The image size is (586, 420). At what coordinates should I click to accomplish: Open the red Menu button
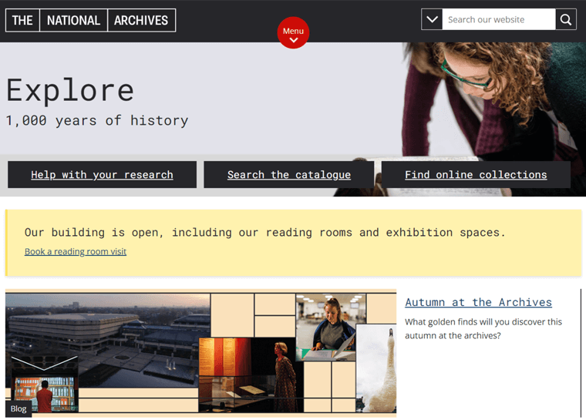[x=293, y=33]
